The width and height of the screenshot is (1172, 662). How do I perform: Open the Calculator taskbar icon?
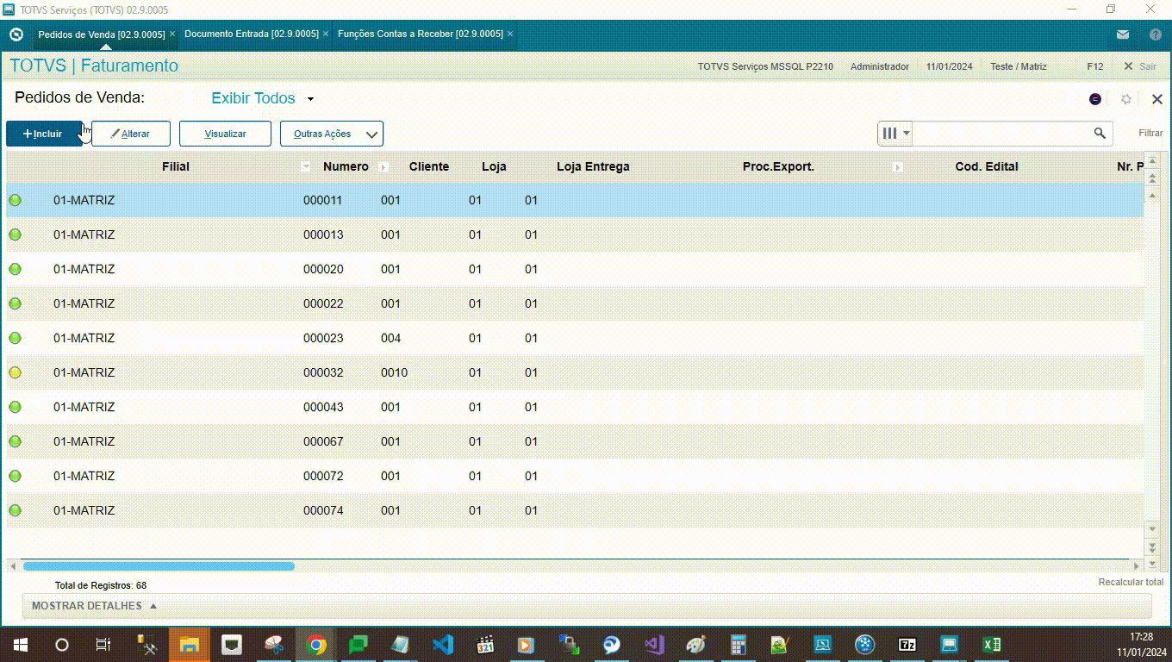739,645
